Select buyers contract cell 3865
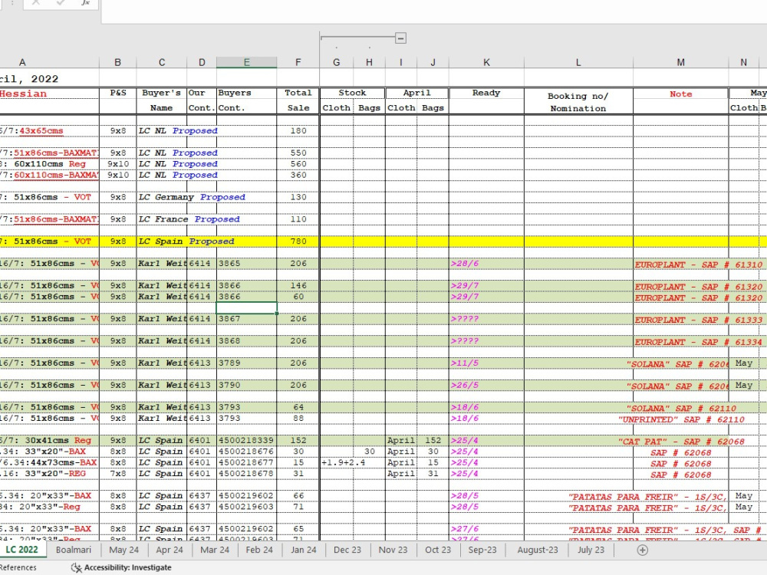Screen dimensions: 767x575 coord(246,263)
